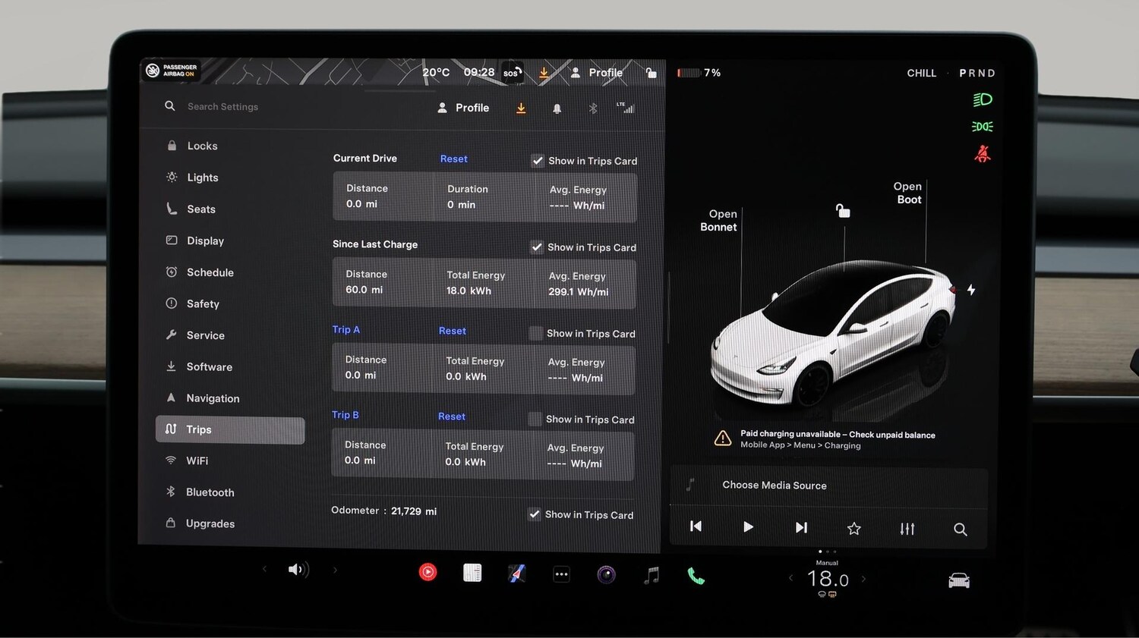Reset Trip A statistics

pos(453,331)
